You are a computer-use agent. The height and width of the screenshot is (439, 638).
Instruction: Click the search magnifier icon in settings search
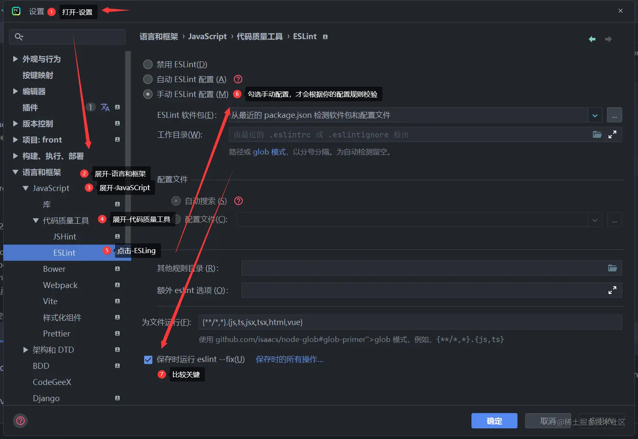[x=19, y=37]
